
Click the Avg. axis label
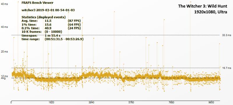(x=3, y=78)
